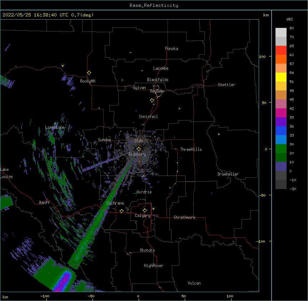Click the Lake Louise label
The width and height of the screenshot is (308, 301).
tap(6, 173)
